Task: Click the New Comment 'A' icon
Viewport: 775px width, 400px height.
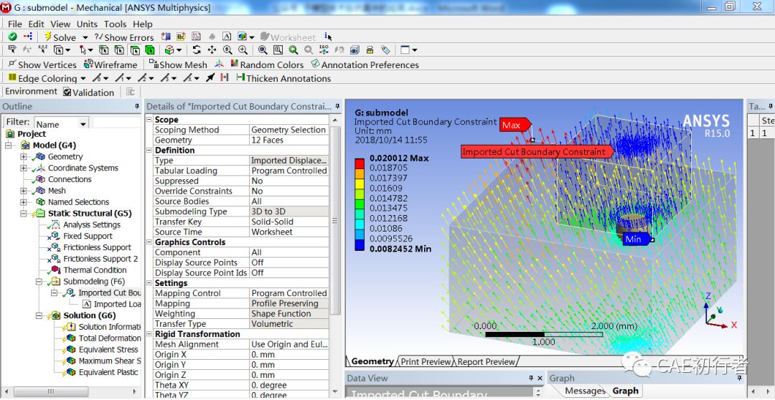Action: [227, 37]
